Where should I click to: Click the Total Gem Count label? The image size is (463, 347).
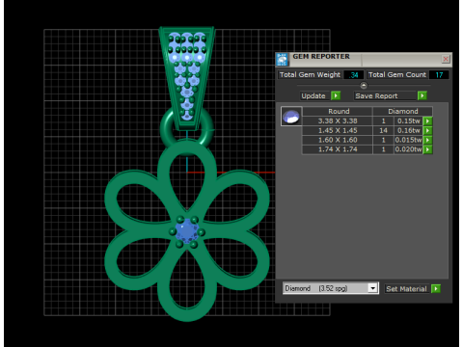point(397,75)
